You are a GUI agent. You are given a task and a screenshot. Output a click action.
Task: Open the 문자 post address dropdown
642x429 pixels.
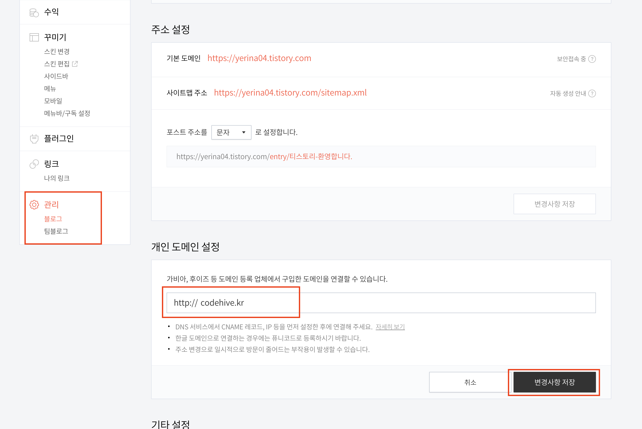pos(231,132)
